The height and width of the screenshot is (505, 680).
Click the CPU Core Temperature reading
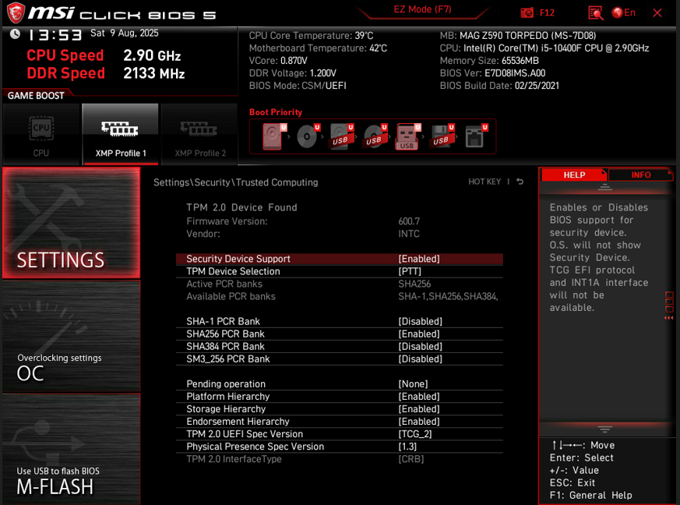click(x=311, y=36)
